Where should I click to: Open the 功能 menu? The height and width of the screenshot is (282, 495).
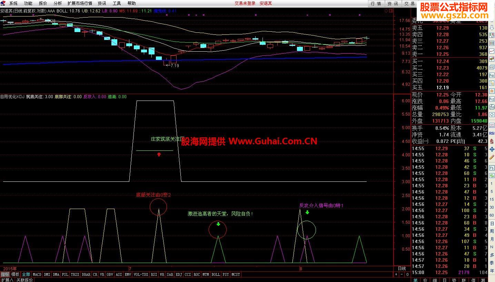[x=28, y=3]
